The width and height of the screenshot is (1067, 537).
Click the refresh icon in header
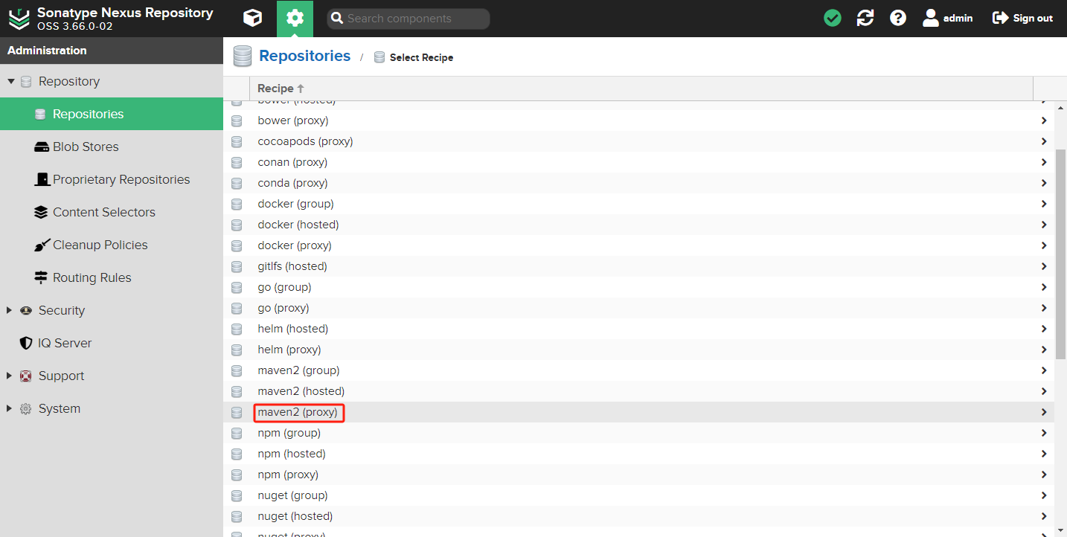coord(865,19)
